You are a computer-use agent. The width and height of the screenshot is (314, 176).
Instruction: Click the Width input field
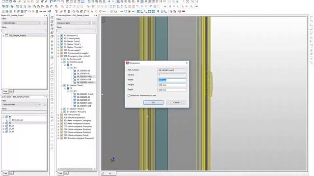coord(172,80)
